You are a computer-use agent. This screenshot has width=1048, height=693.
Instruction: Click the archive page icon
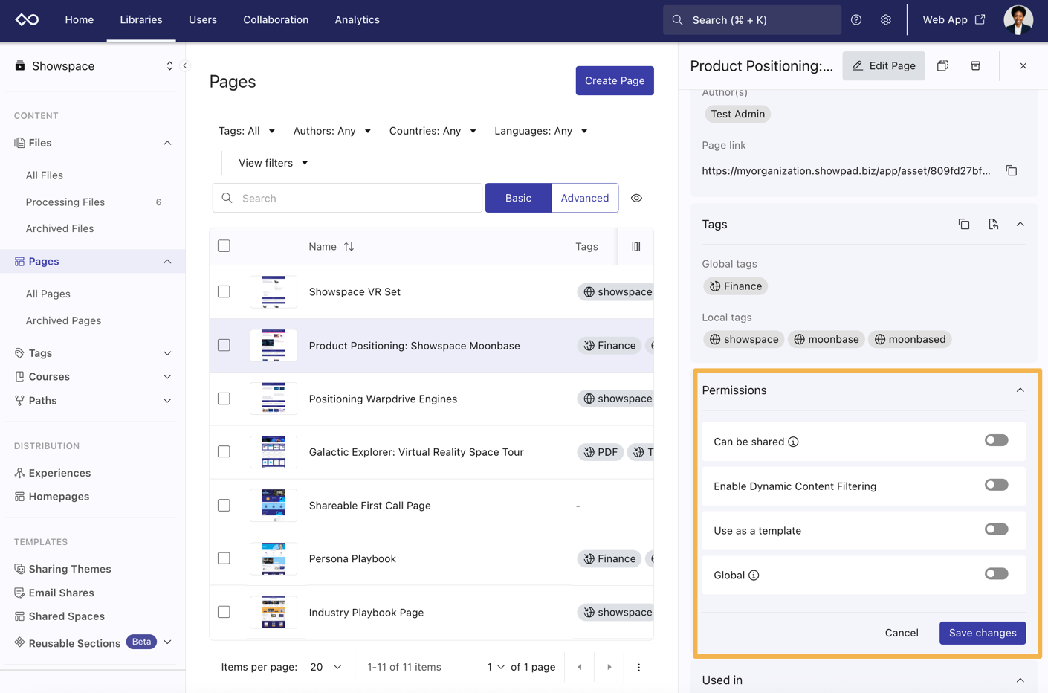(x=975, y=66)
